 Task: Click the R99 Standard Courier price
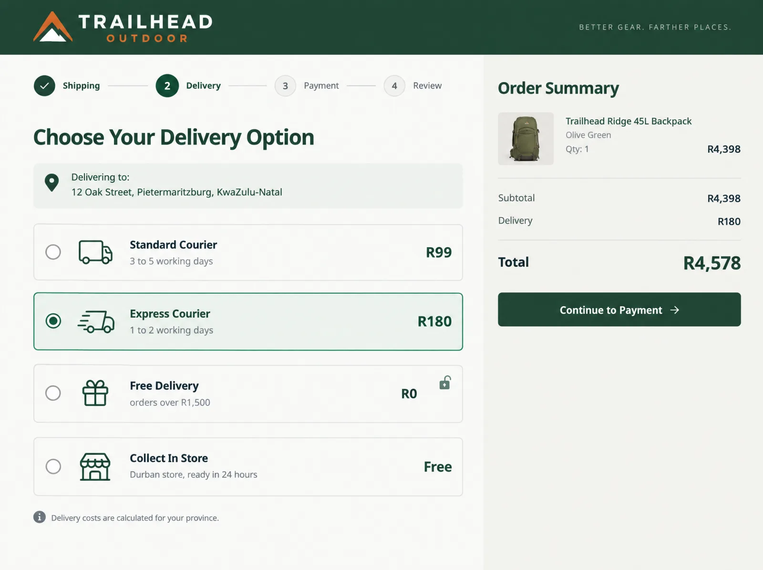(x=439, y=252)
